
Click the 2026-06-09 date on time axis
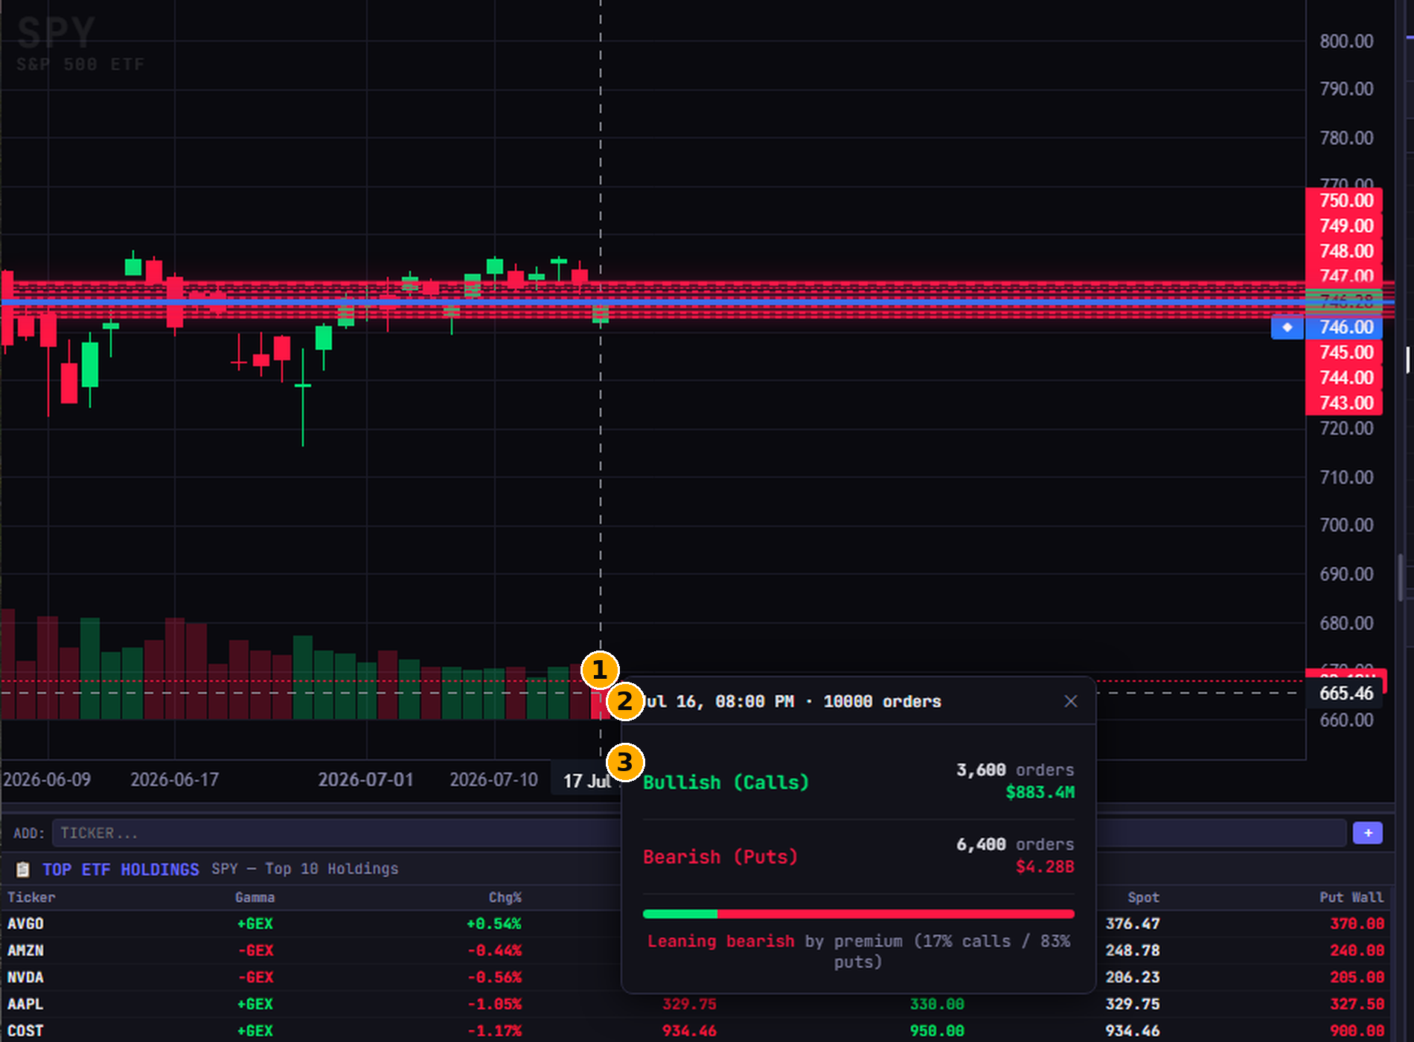[x=47, y=780]
